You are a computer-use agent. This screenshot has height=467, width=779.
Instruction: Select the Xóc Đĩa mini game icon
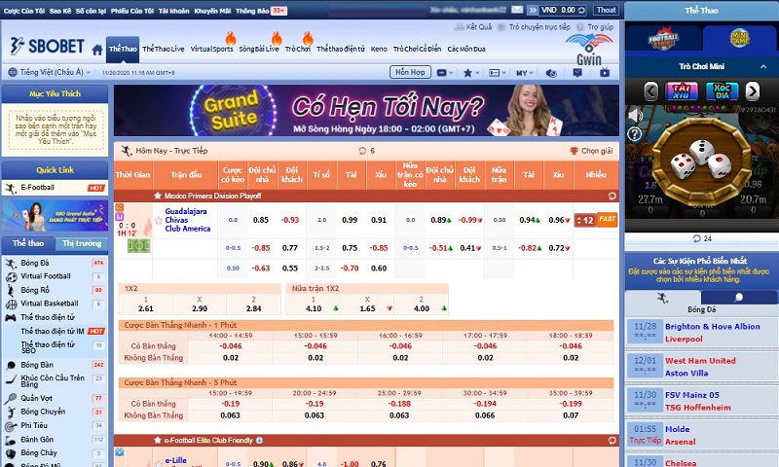(722, 91)
